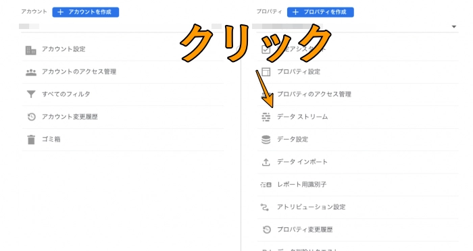The width and height of the screenshot is (473, 251).
Task: Click the path icon beside アトリビューション設定
Action: tap(265, 207)
